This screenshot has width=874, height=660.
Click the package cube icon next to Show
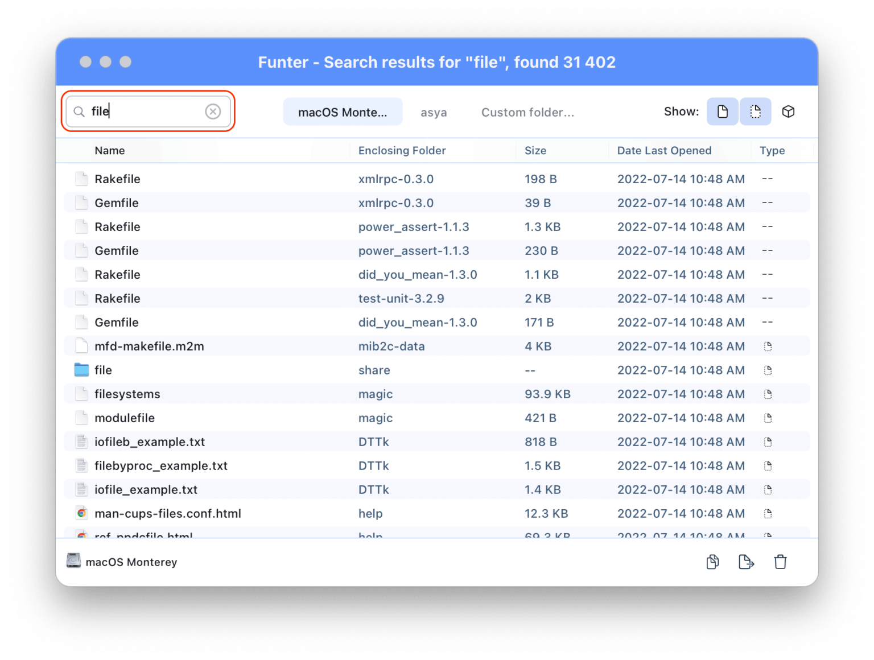point(789,112)
